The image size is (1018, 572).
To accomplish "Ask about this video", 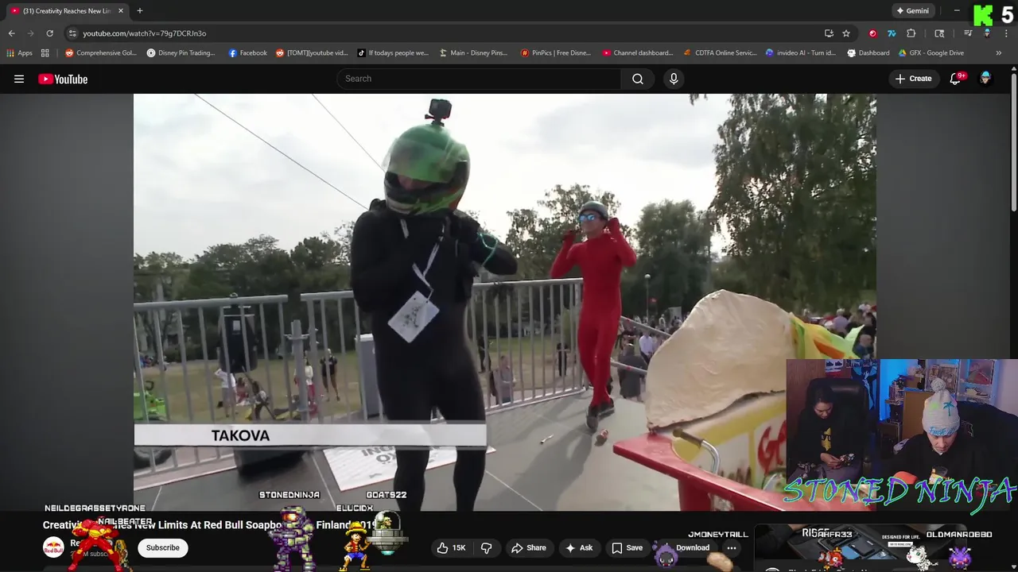I will (x=579, y=547).
